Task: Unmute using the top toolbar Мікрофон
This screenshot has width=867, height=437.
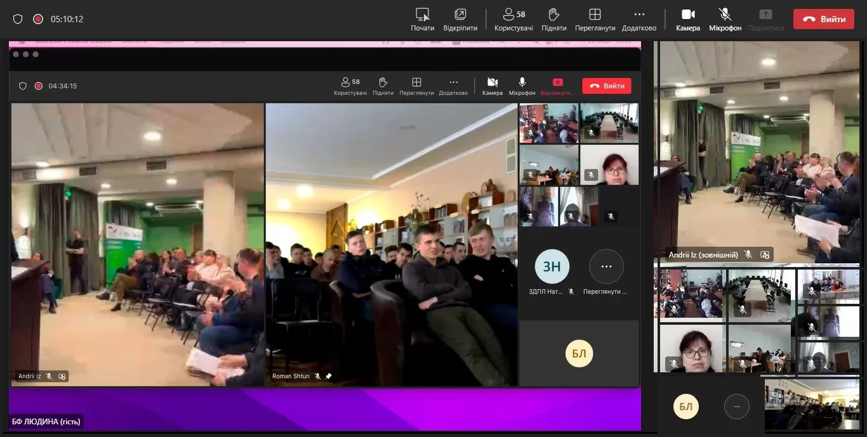Action: pyautogui.click(x=725, y=19)
